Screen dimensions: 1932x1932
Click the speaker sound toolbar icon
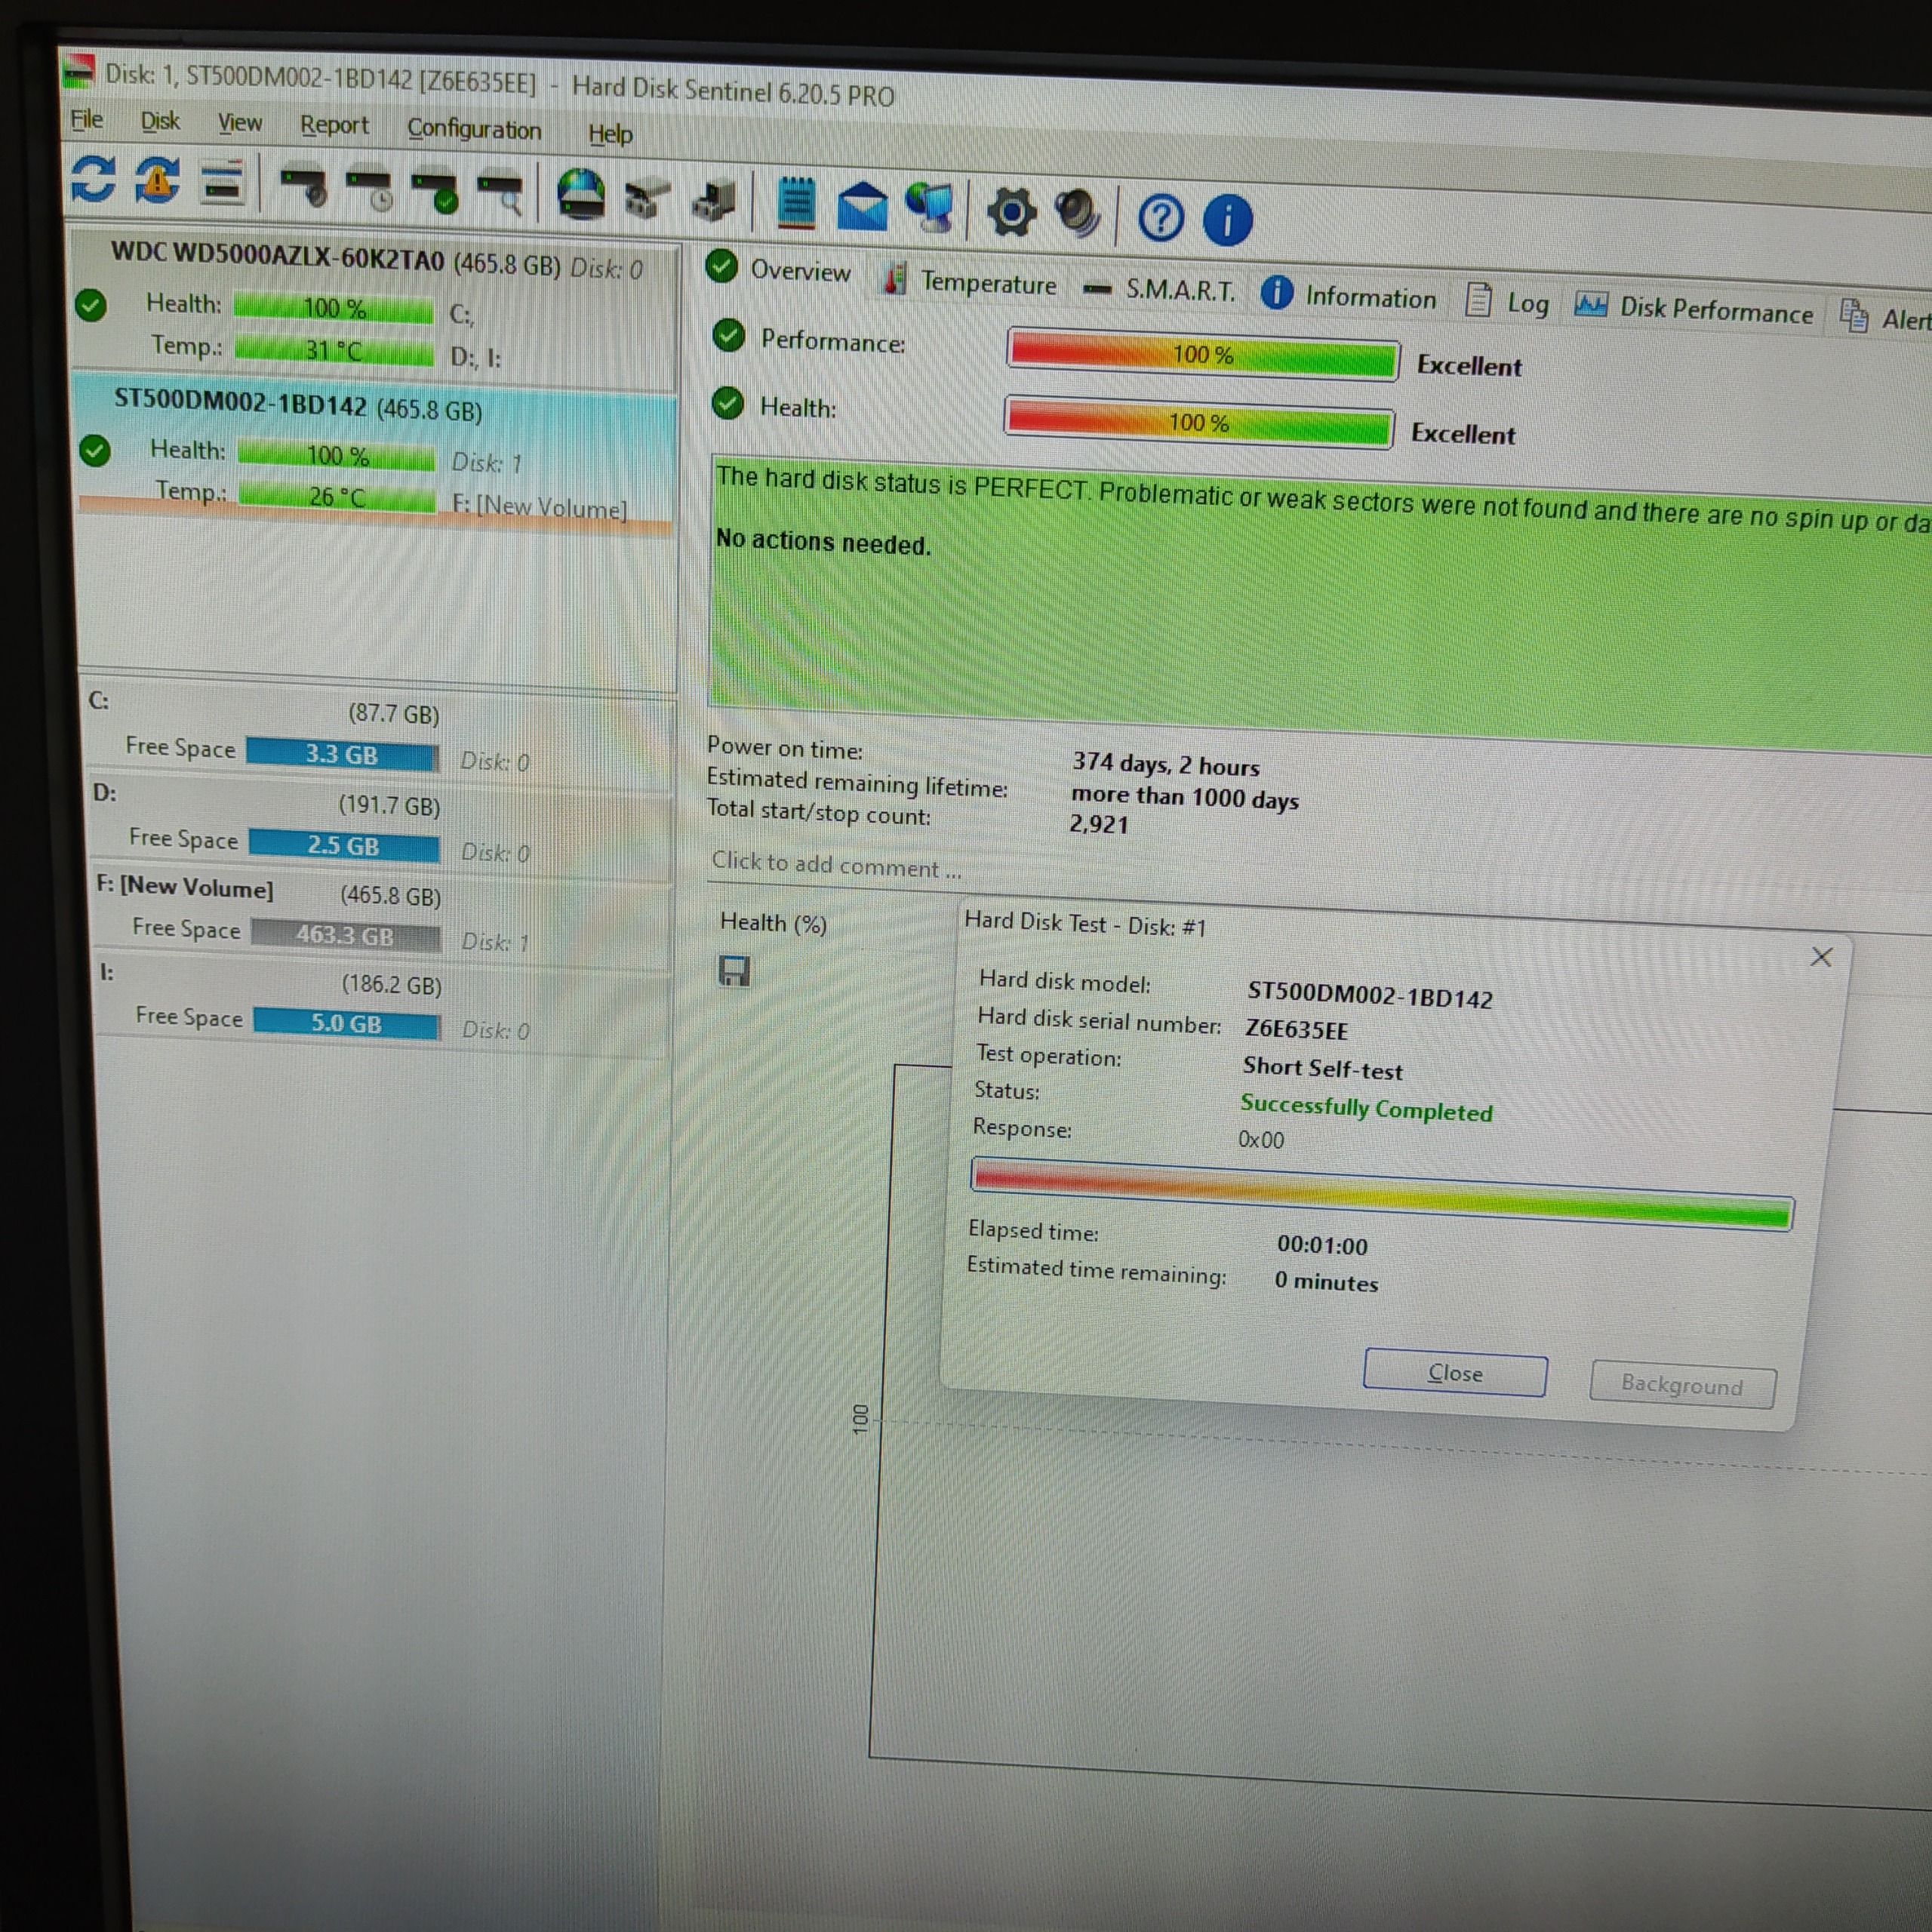pyautogui.click(x=1077, y=214)
